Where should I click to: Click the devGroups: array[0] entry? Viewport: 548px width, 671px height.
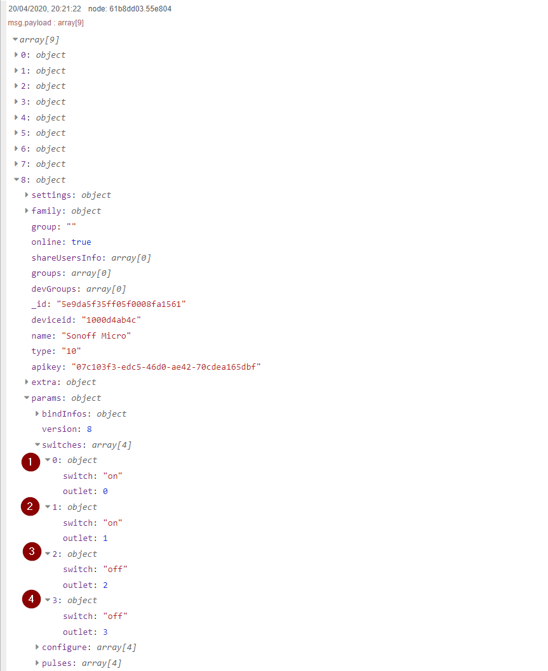[x=79, y=289]
